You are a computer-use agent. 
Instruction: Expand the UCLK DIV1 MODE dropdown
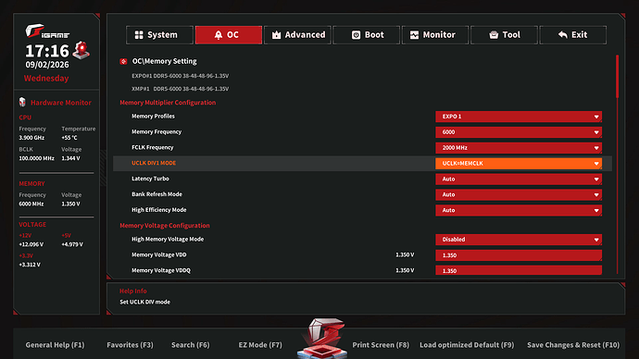[519, 164]
